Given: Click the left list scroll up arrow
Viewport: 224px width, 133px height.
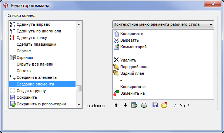Looking at the screenshot, I should [x=79, y=24].
